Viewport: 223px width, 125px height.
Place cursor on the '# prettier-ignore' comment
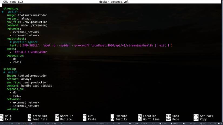click(24, 42)
